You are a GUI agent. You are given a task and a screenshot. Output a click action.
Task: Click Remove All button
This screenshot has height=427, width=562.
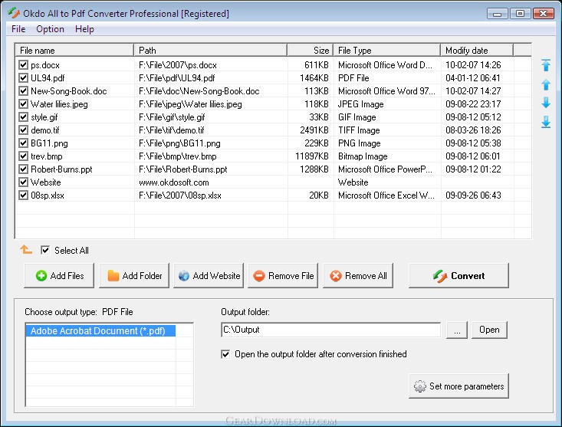(358, 275)
